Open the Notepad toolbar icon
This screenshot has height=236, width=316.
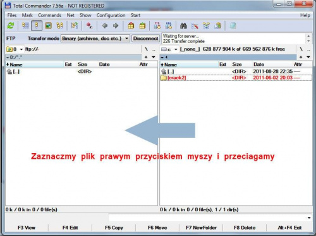click(x=233, y=26)
